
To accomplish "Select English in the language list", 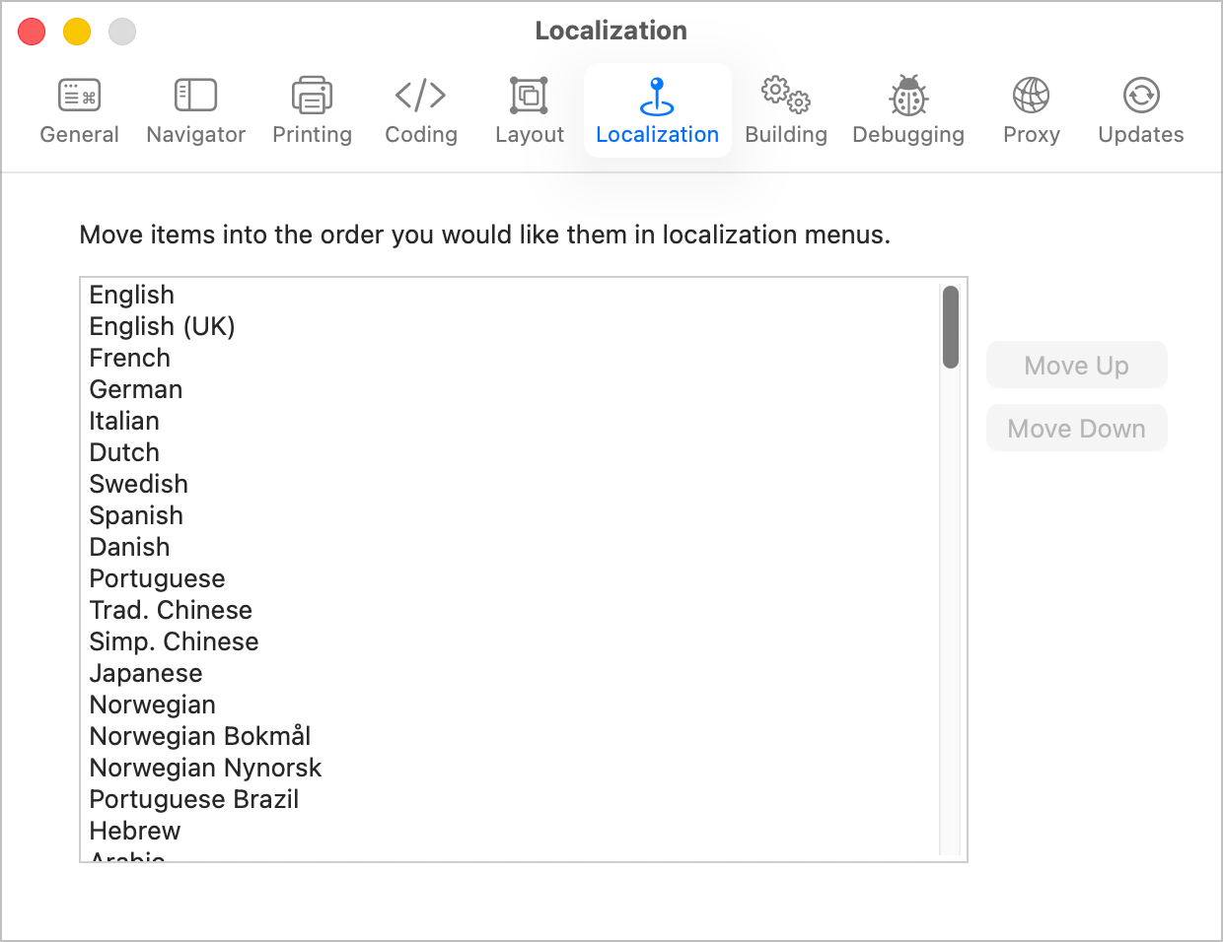I will (131, 295).
